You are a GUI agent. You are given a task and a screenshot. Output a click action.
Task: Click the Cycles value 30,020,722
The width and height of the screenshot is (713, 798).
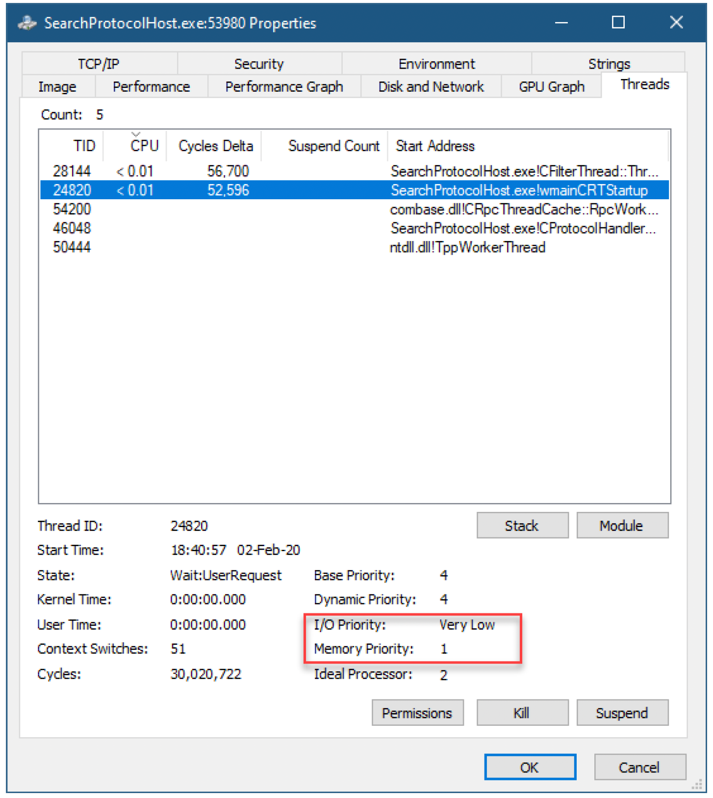(206, 674)
